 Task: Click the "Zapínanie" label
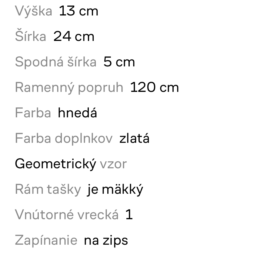(46, 240)
